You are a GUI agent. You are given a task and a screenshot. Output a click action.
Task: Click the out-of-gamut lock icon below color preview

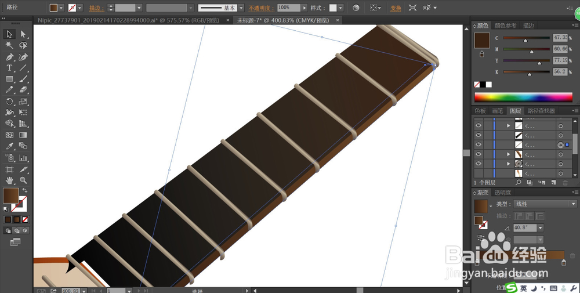coord(481,54)
